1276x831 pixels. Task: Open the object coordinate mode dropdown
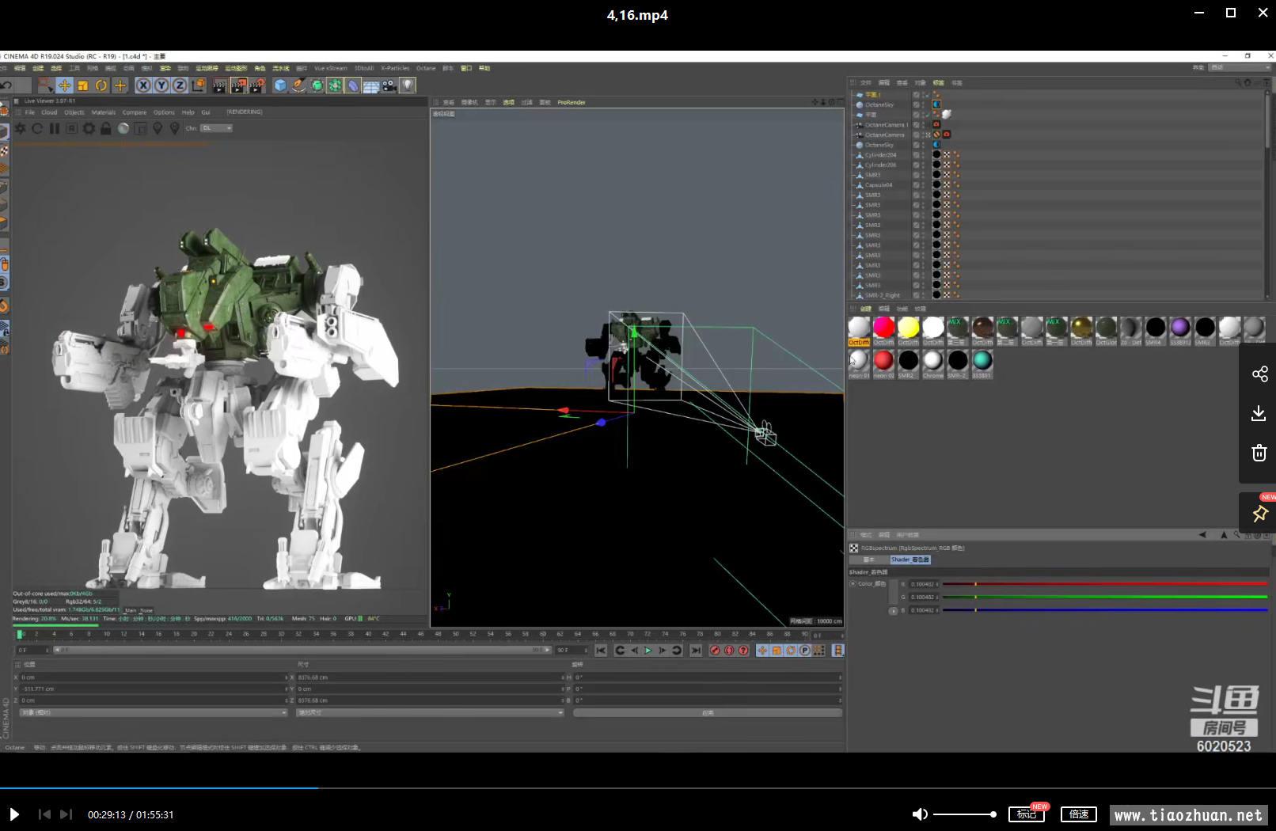(153, 713)
